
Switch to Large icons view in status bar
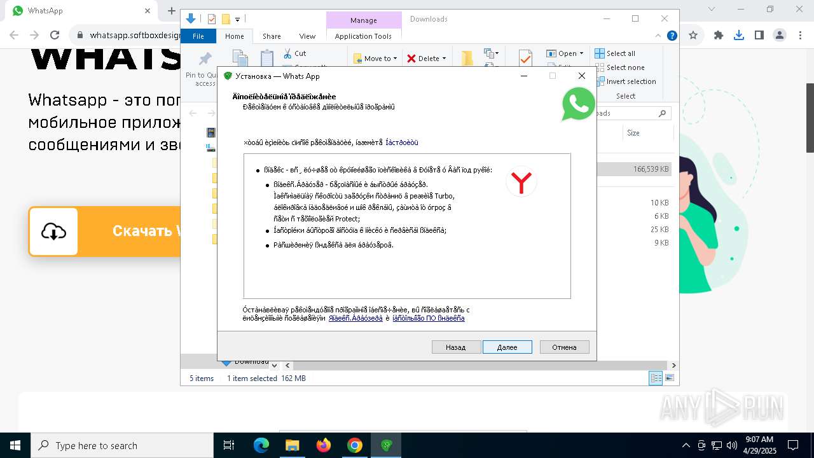point(669,378)
